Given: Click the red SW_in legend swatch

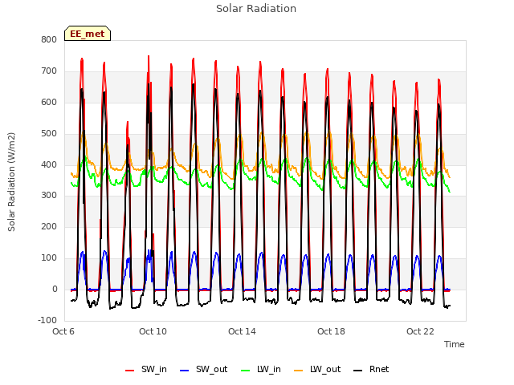Looking at the screenshot, I should (x=130, y=371).
